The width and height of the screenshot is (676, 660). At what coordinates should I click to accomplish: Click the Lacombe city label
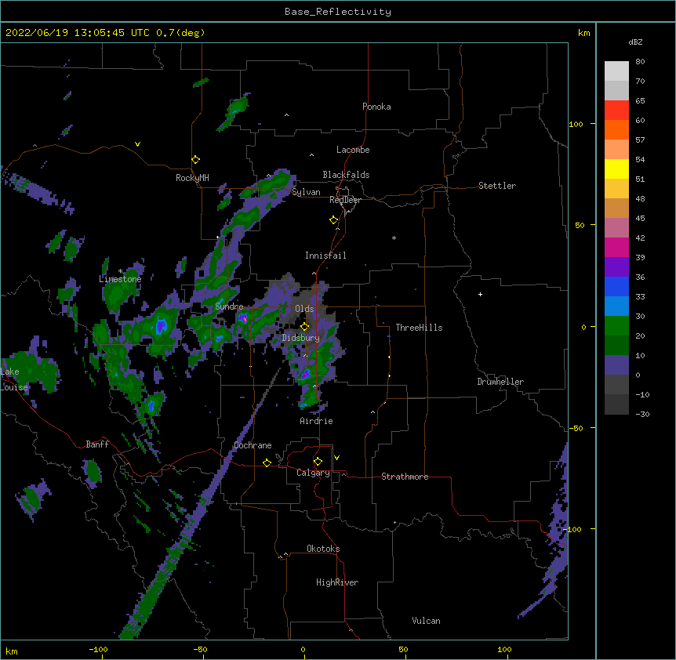[353, 150]
